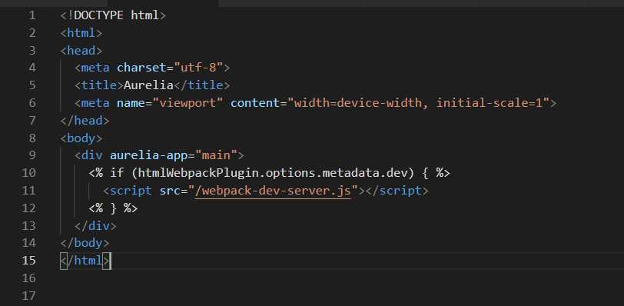Click the content attribute name on line 6

tap(254, 103)
